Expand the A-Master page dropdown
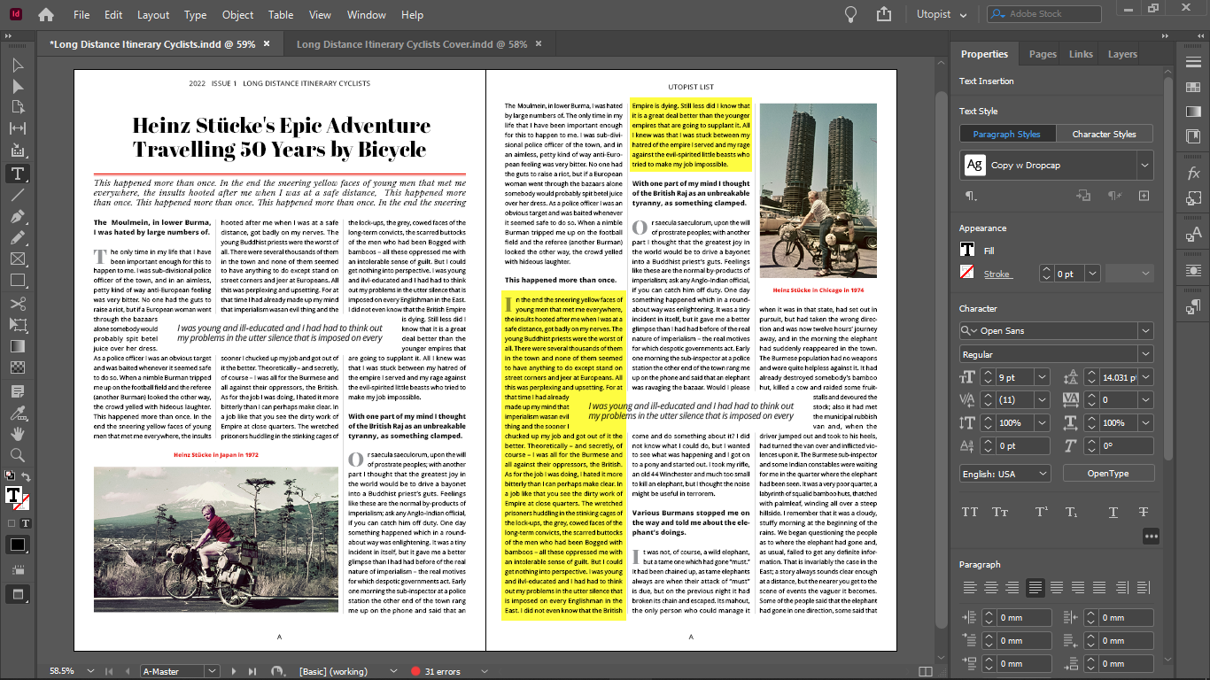Screen dimensions: 1210x680 point(210,671)
